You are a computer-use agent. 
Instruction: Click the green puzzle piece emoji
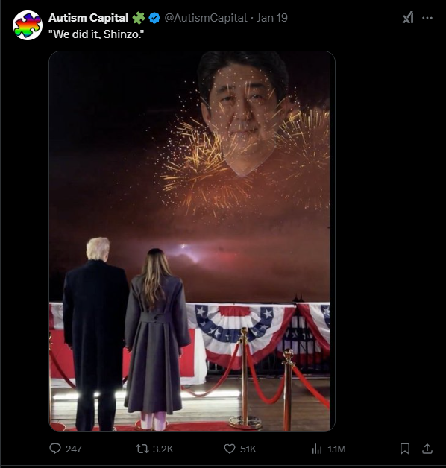pos(139,18)
